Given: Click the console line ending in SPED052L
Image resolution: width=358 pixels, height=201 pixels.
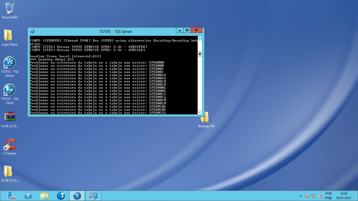Looking at the screenshot, I should click(x=98, y=113).
